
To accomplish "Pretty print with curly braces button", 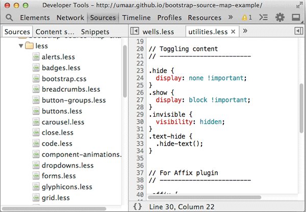I will click(137, 206).
